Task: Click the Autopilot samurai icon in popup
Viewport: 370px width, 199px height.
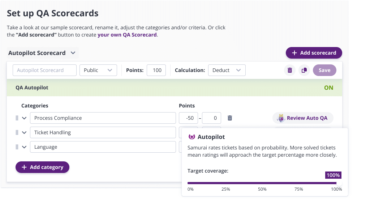Action: coord(192,137)
